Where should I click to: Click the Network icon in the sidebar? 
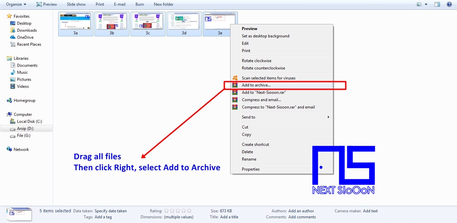9,149
